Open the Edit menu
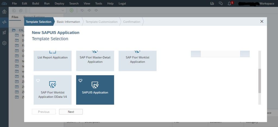Viewport: 278px width, 127px height. (x=24, y=4)
